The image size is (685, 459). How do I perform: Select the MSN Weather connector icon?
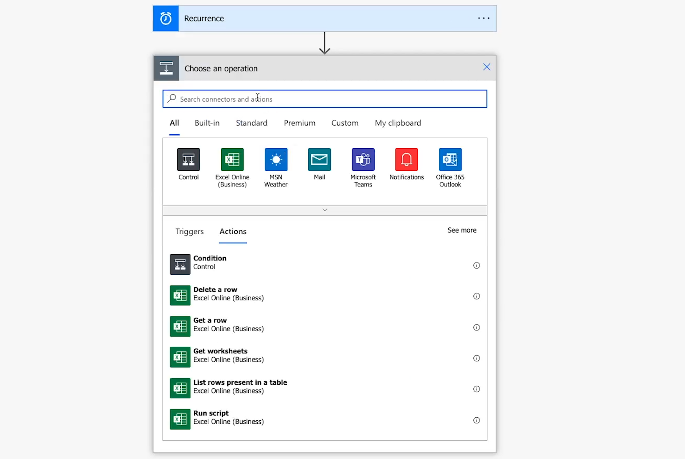point(276,160)
